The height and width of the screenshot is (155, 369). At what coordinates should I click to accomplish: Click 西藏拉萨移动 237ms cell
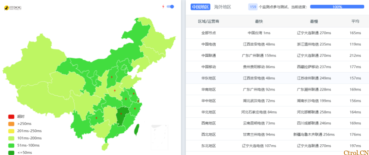pos(314,67)
